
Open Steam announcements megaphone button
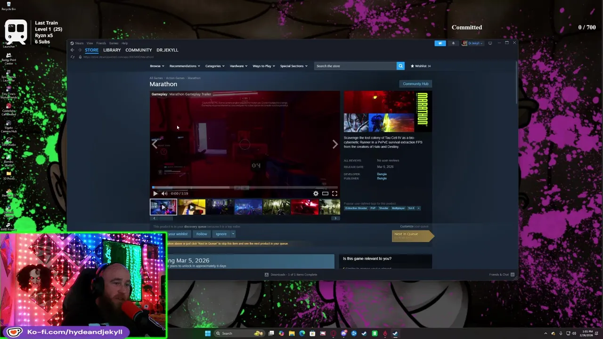(440, 43)
